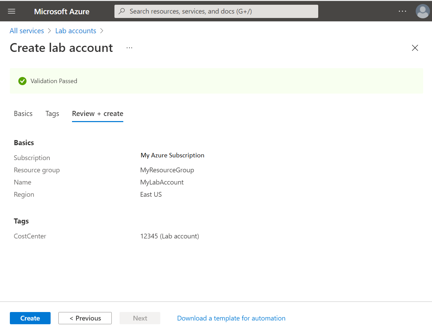Navigate to Lab accounts breadcrumb

pos(76,31)
